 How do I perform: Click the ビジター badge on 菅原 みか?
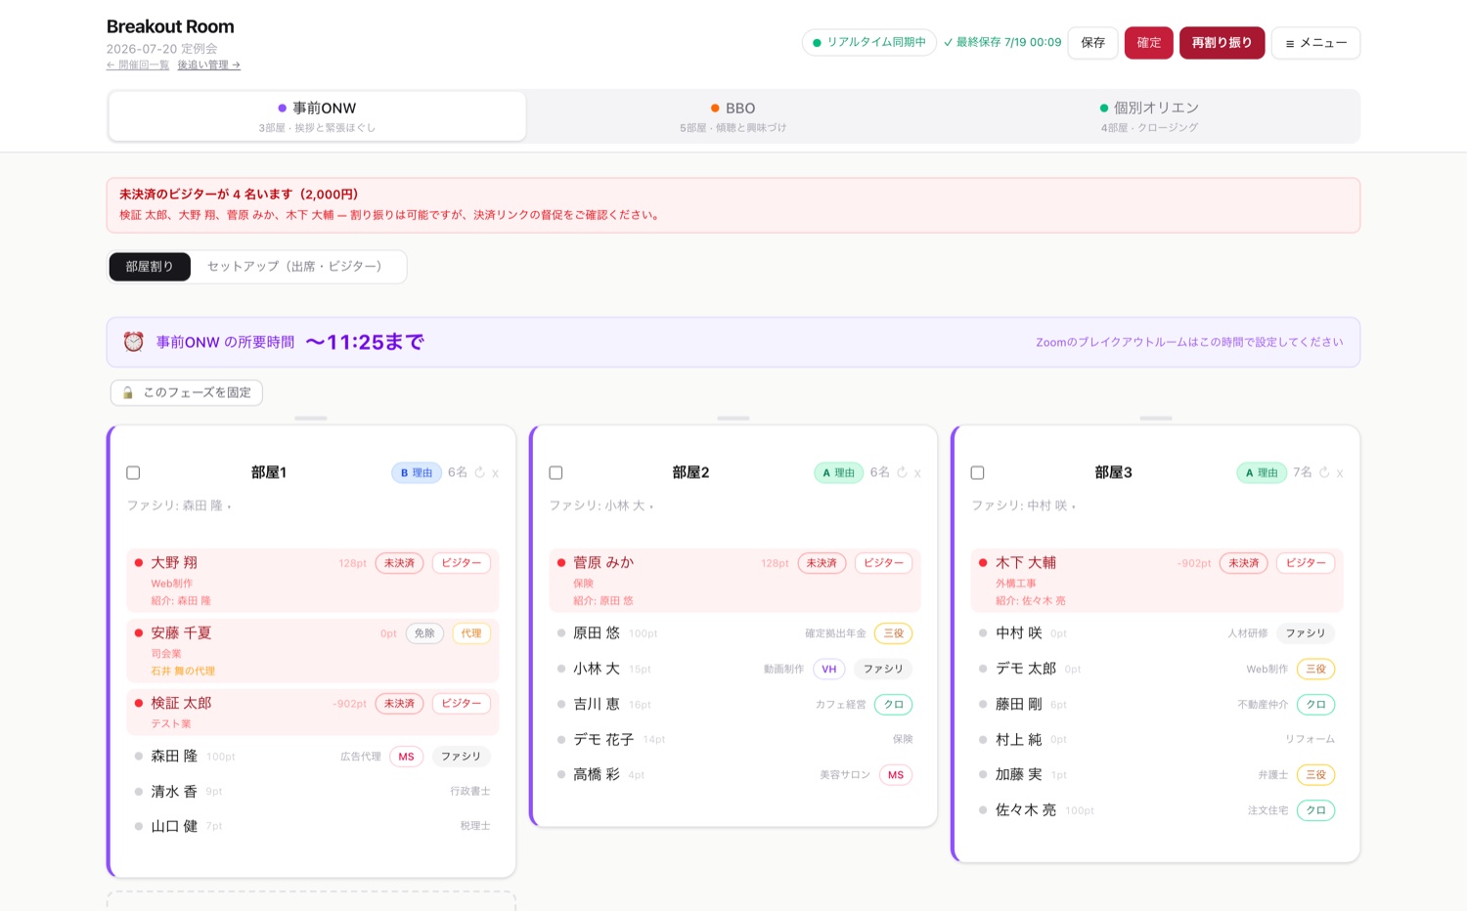click(884, 563)
